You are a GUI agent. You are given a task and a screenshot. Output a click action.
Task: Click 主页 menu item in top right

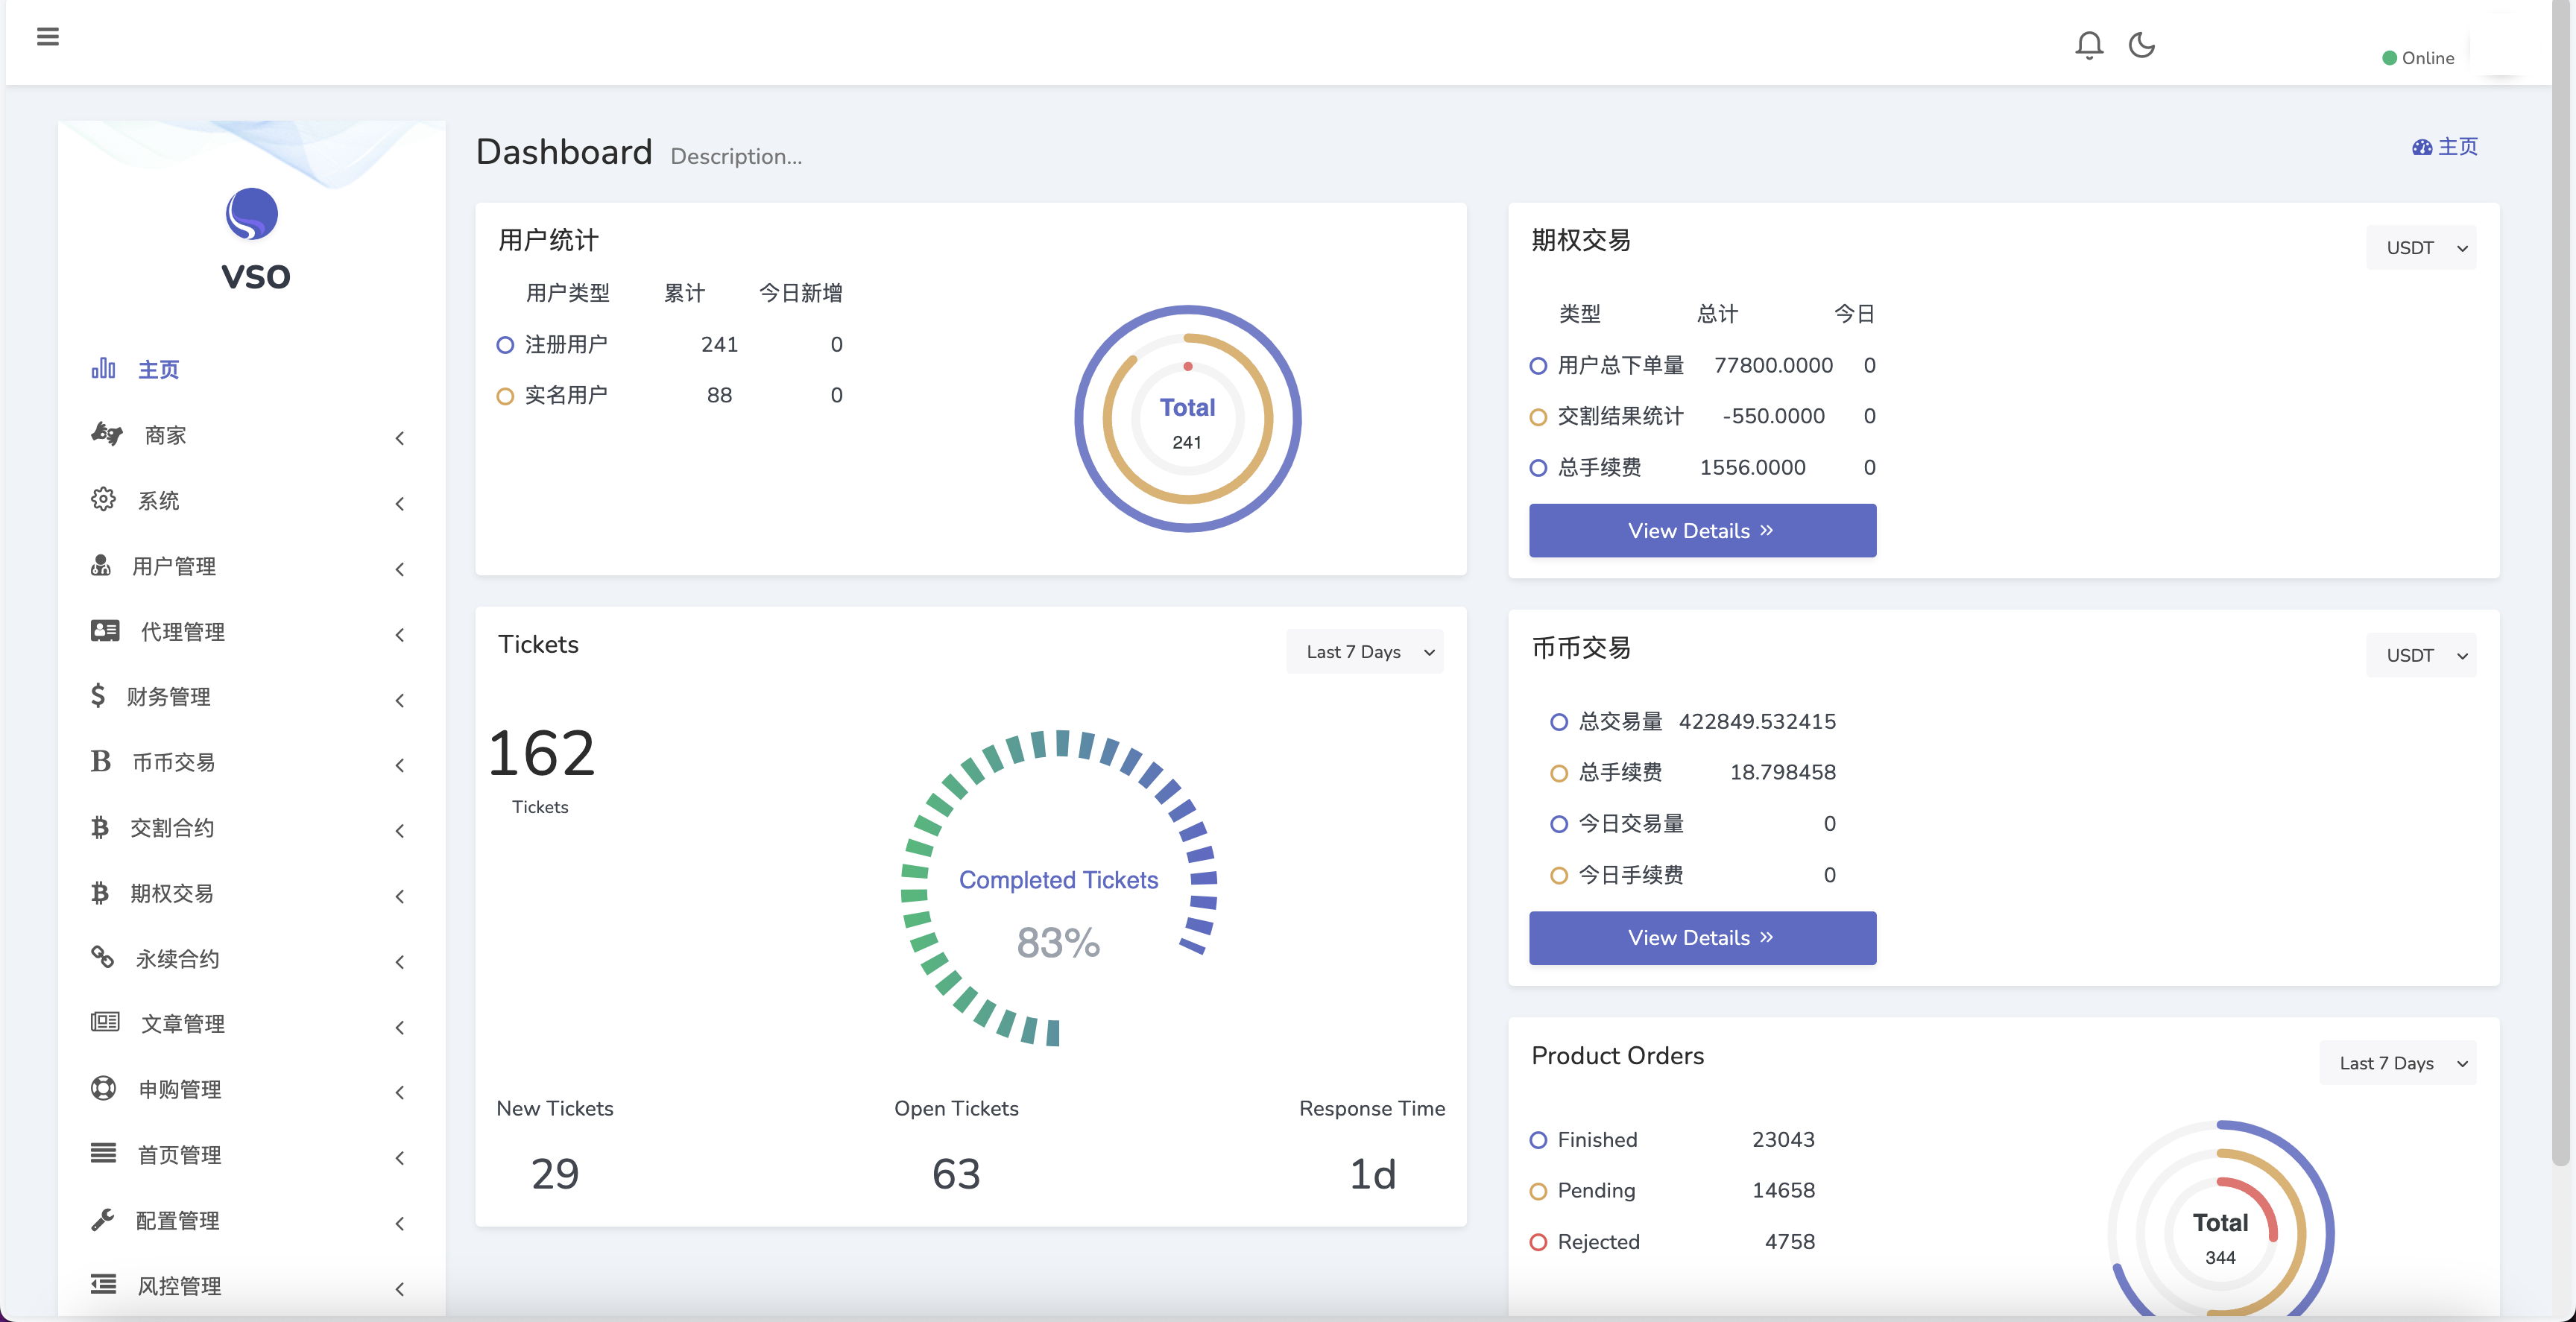[x=2446, y=147]
